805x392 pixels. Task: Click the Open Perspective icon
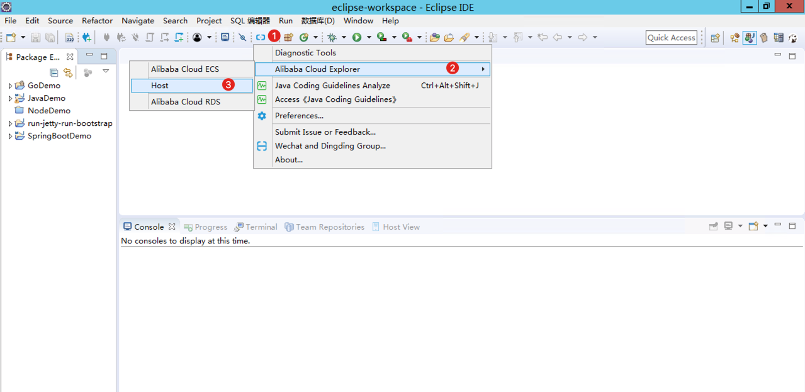(x=715, y=38)
